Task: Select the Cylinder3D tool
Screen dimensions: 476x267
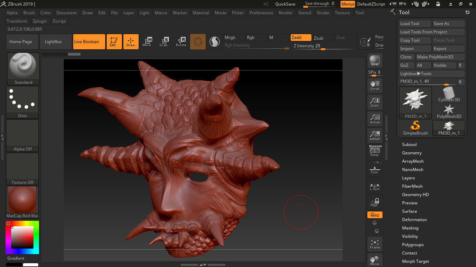Action: 449,95
